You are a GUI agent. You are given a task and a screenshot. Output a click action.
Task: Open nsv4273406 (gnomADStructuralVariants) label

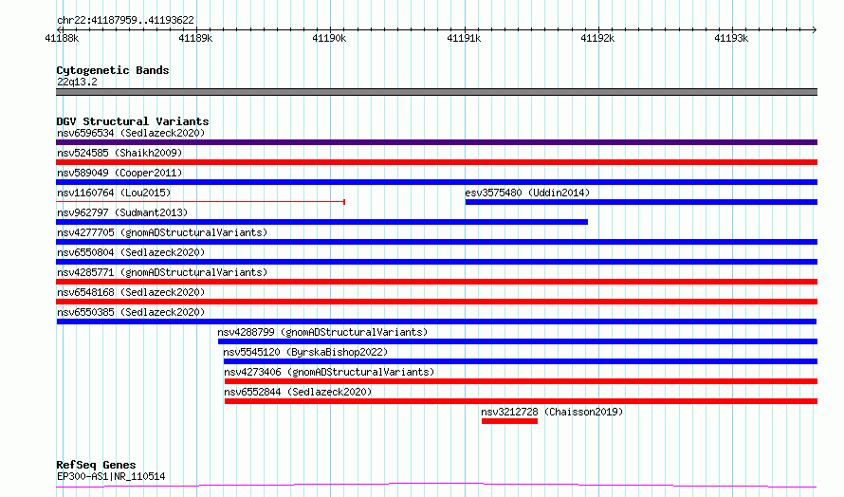tap(329, 372)
